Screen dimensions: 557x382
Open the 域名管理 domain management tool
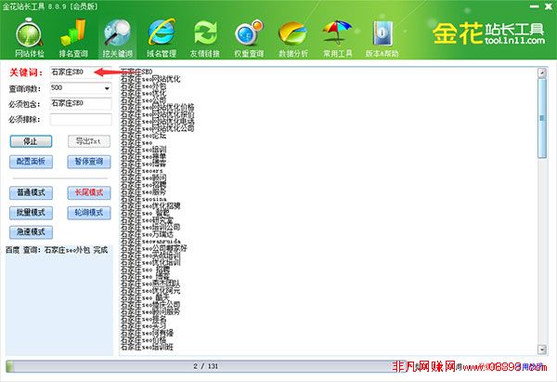pos(162,38)
